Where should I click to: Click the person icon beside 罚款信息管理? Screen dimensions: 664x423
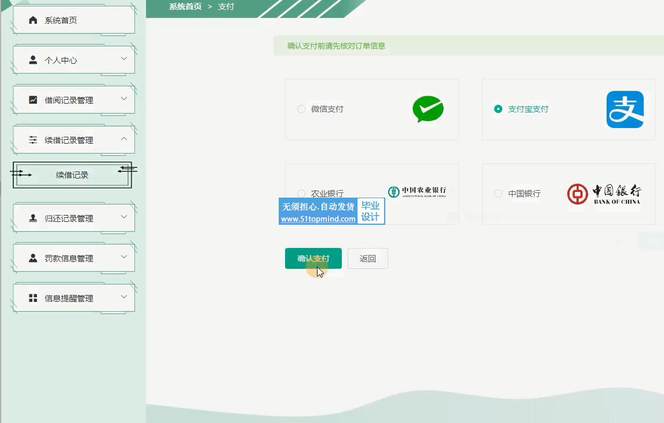pos(33,258)
